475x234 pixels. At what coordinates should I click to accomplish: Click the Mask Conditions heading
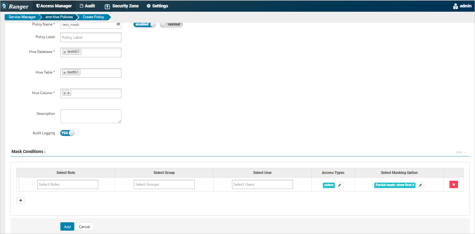point(28,151)
